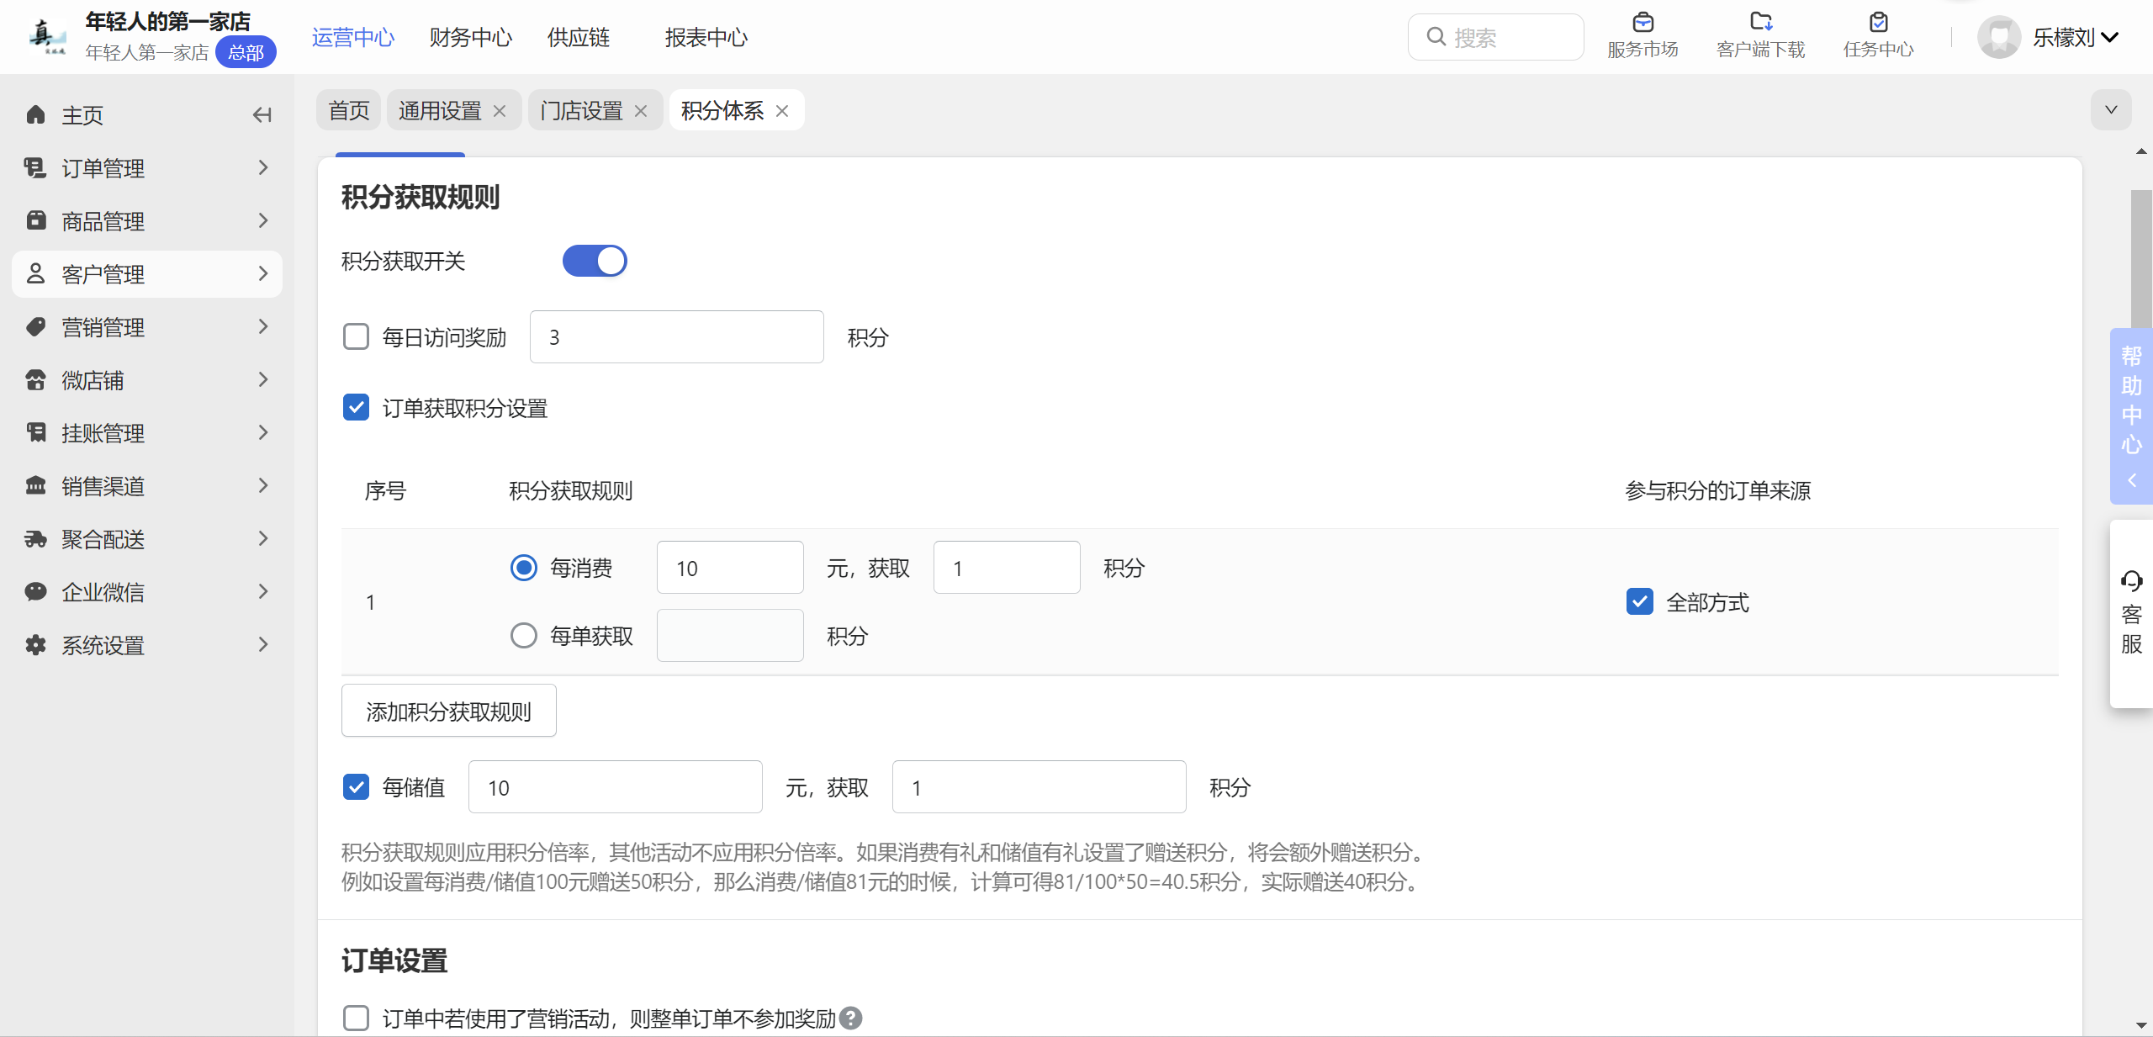Check the 每日访问奖励 checkbox

coord(356,337)
